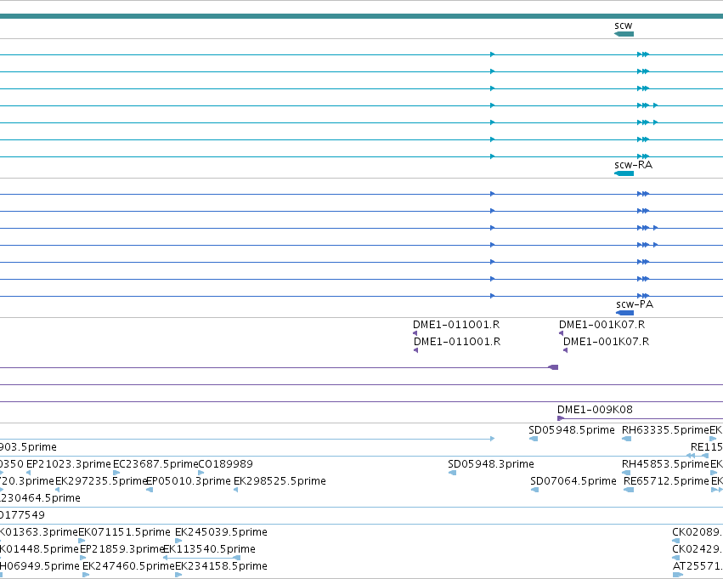Click the EP21023.3prime EST label
723x579 pixels.
[x=69, y=463]
